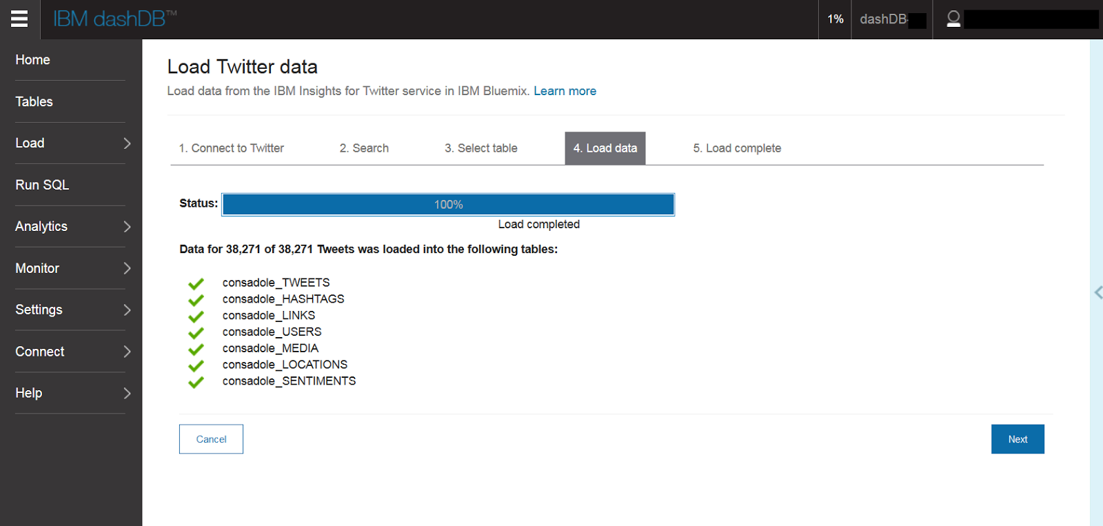Click checkmark beside consadole_LOCATIONS
This screenshot has width=1103, height=526.
[x=196, y=365]
